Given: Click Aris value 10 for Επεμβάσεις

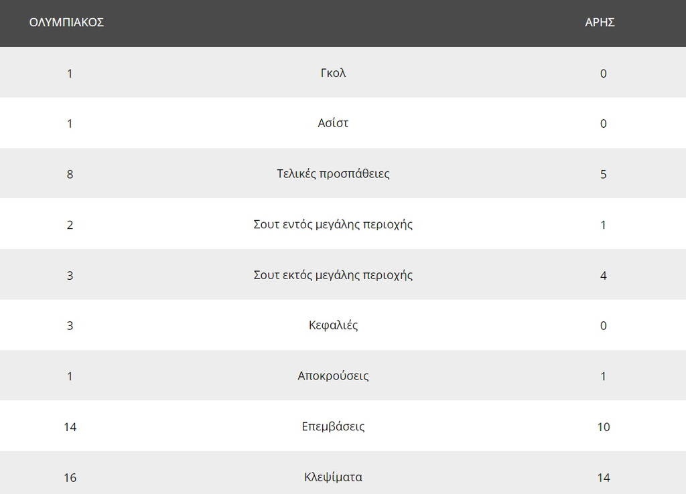Looking at the screenshot, I should [604, 427].
